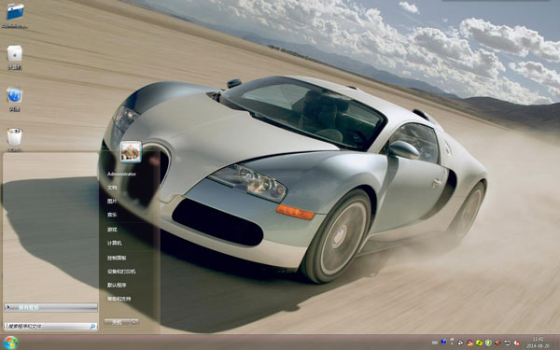560x350 pixels.
Task: Click the green shield tray icon
Action: click(488, 343)
